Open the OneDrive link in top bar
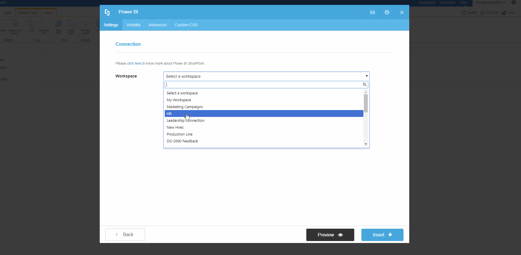521x255 pixels. tap(447, 3)
